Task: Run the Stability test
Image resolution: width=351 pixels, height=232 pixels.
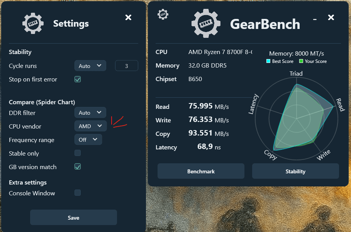Action: [x=295, y=171]
